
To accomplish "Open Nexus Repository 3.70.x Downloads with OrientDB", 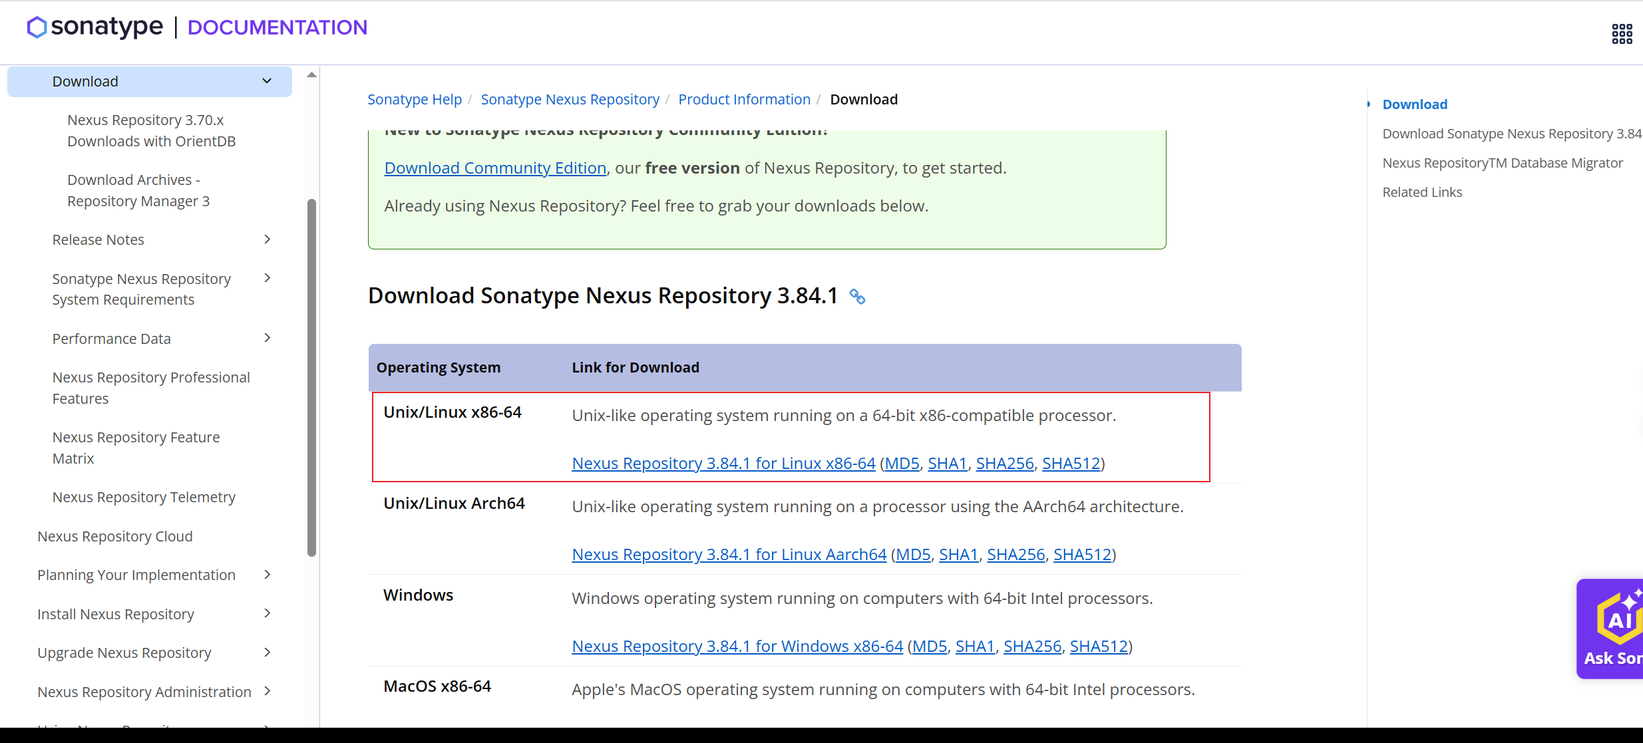I will 152,130.
